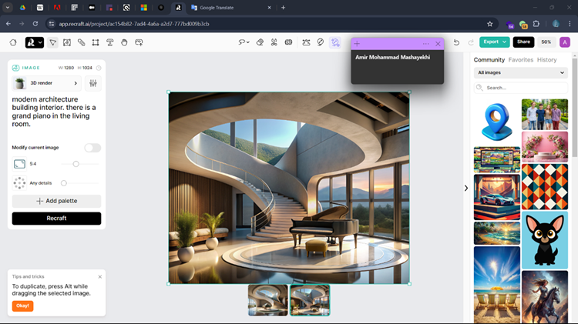Image resolution: width=578 pixels, height=324 pixels.
Task: Open the colorful diamond pattern thumbnail
Action: point(545,187)
